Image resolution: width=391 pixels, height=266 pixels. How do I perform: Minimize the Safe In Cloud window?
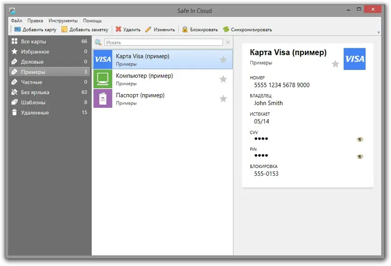click(x=348, y=10)
